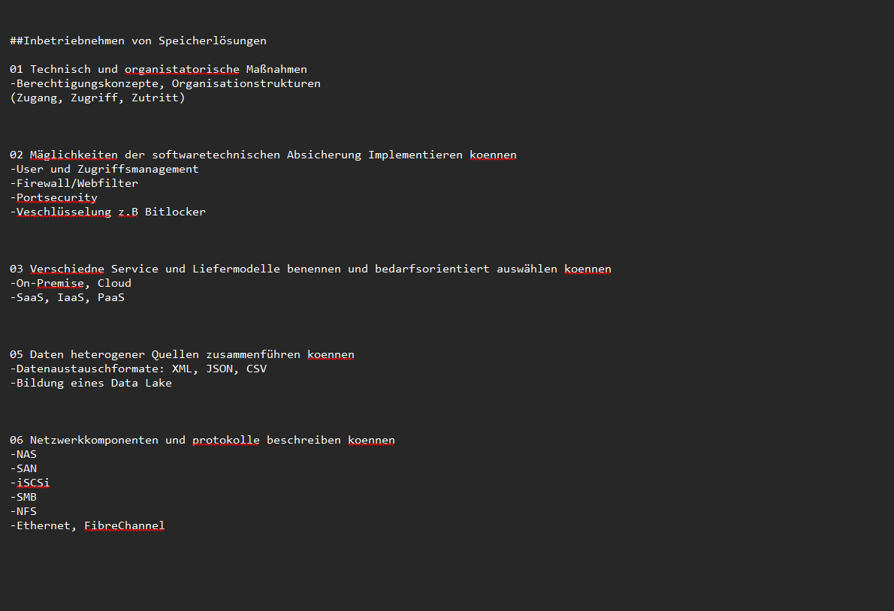Click the misspelled word "Verschiedne"
894x611 pixels.
click(x=67, y=269)
